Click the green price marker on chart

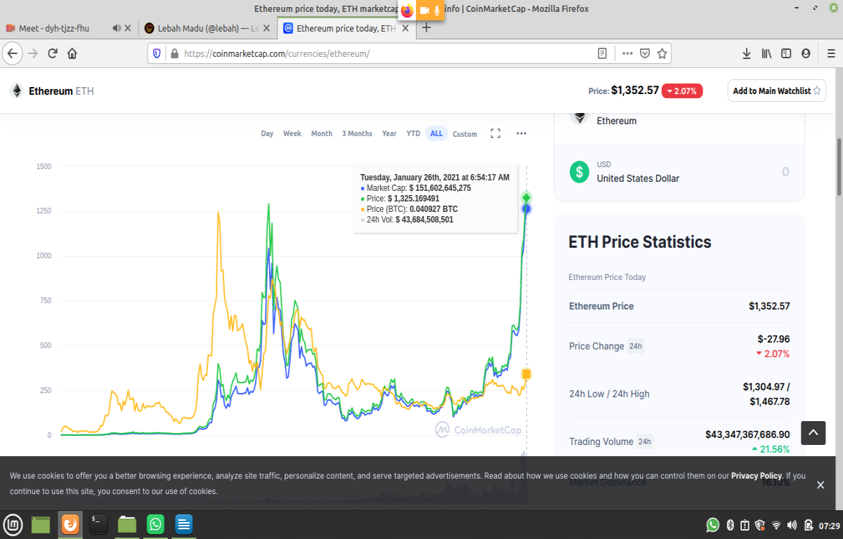[x=526, y=198]
